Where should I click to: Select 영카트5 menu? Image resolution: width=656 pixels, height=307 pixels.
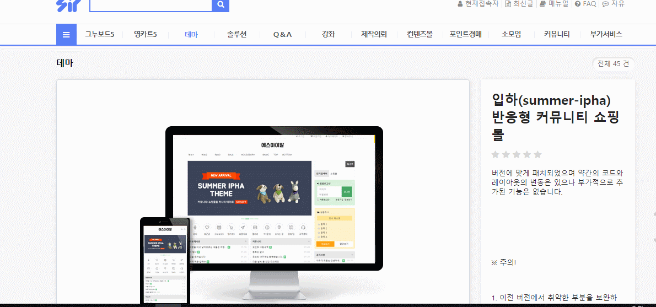145,34
